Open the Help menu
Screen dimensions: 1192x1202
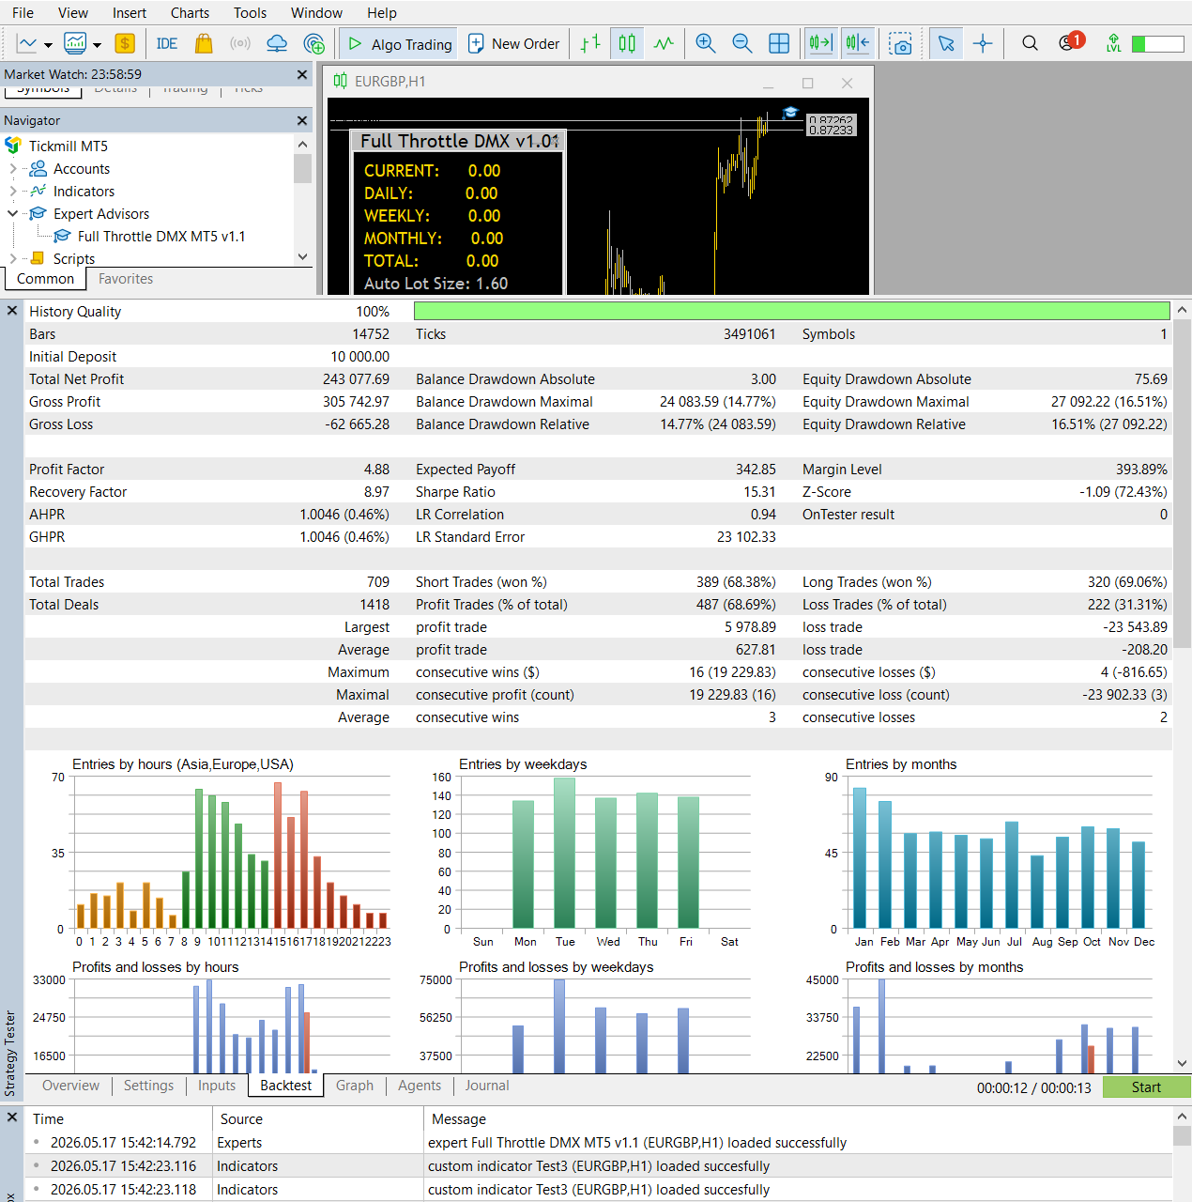pyautogui.click(x=382, y=13)
